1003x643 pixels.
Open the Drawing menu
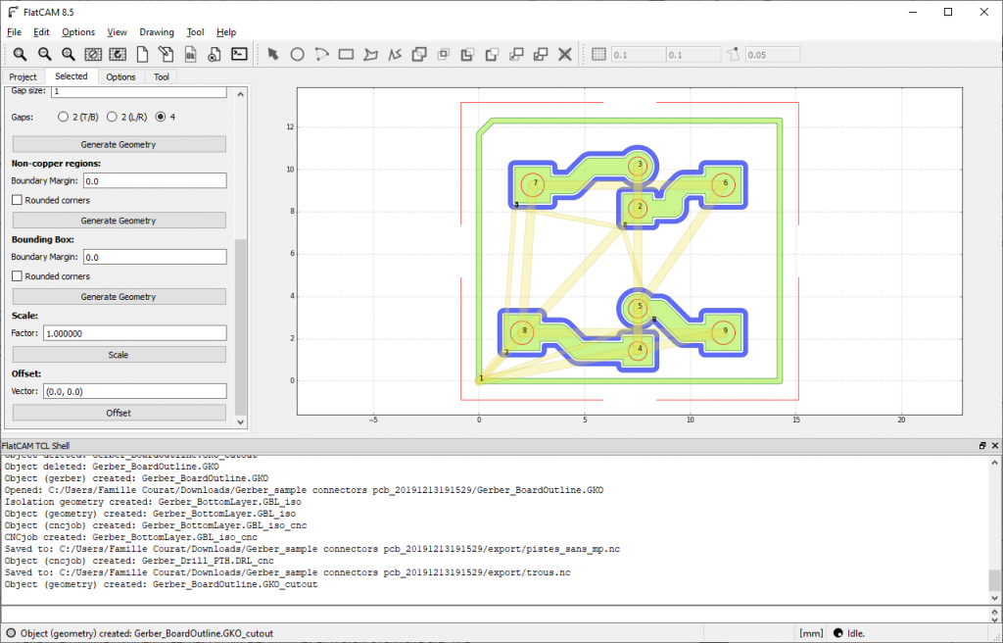pos(157,32)
